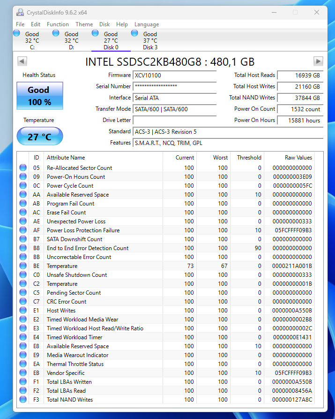Click Total NAND Writes value 37844 GB
This screenshot has width=335, height=419.
point(300,98)
